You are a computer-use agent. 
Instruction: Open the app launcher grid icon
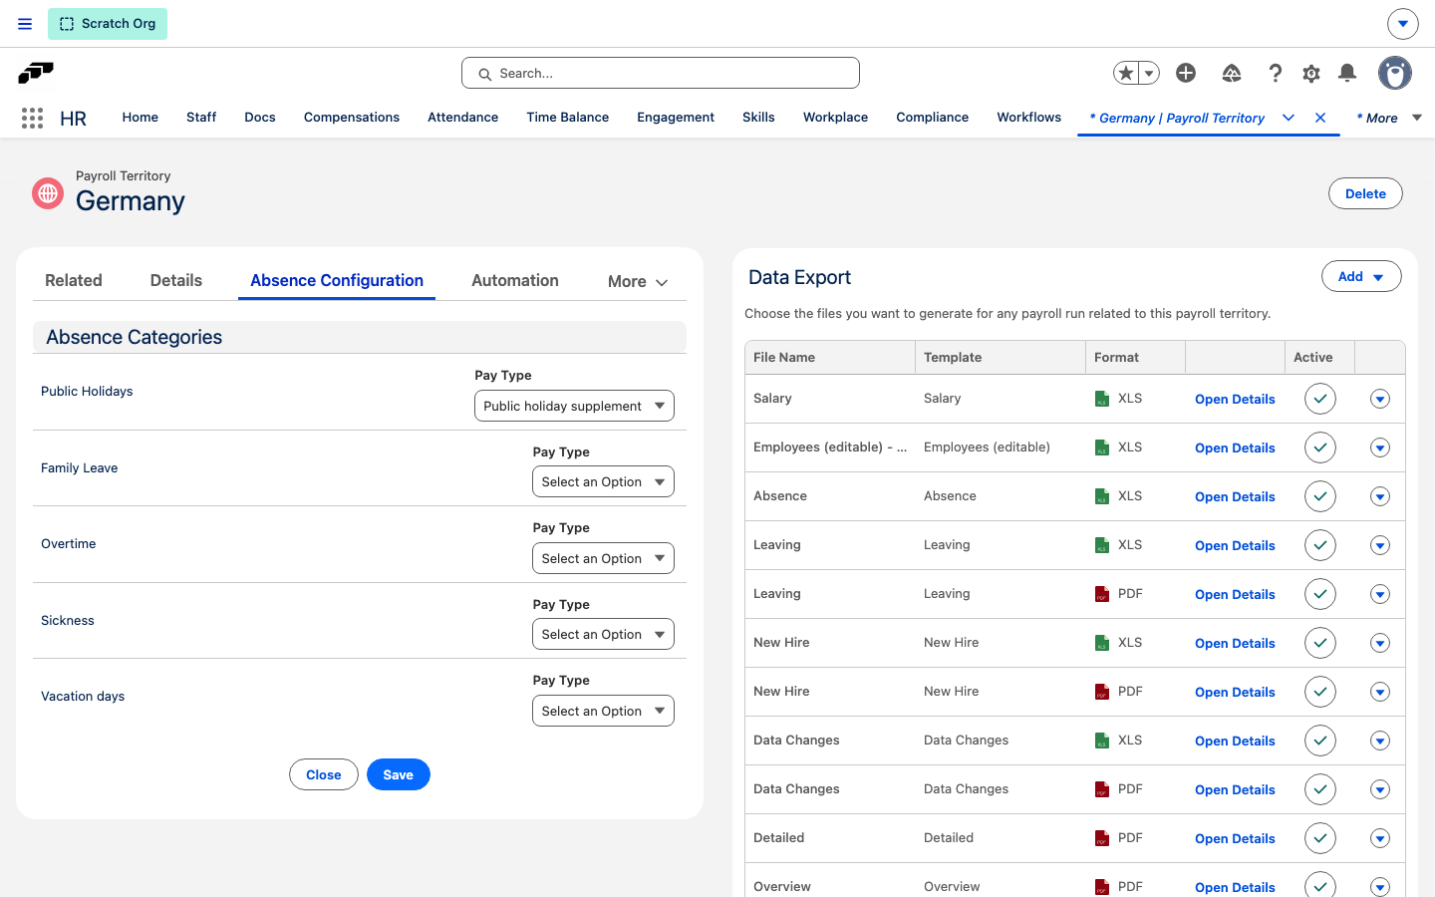[x=32, y=119]
